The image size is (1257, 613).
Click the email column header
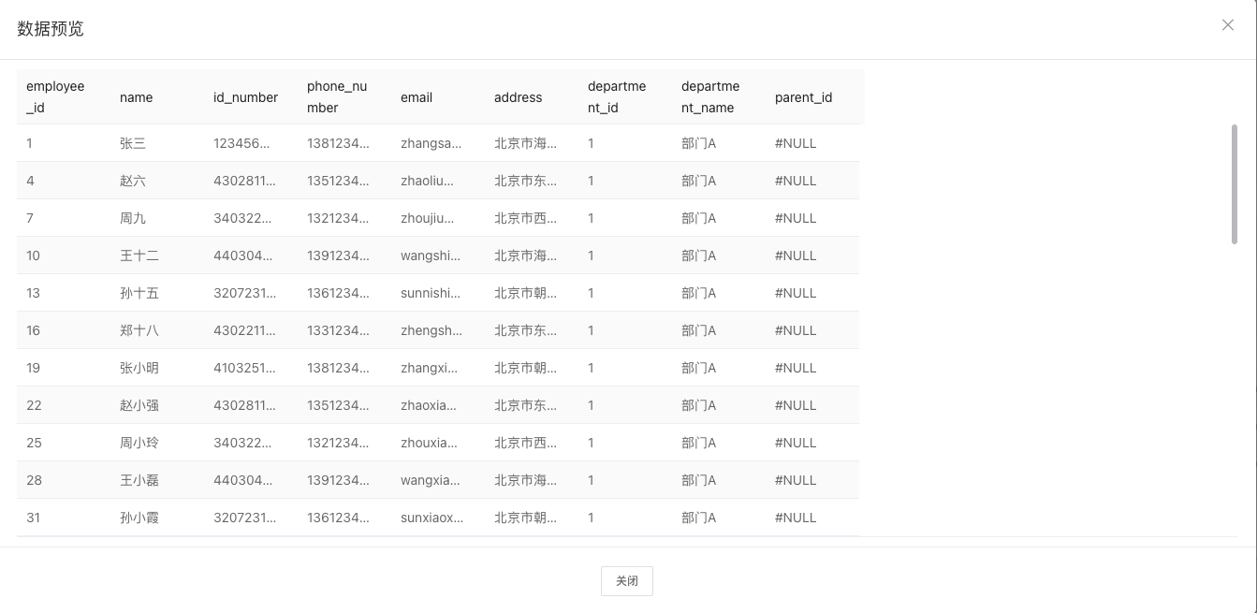pyautogui.click(x=417, y=97)
